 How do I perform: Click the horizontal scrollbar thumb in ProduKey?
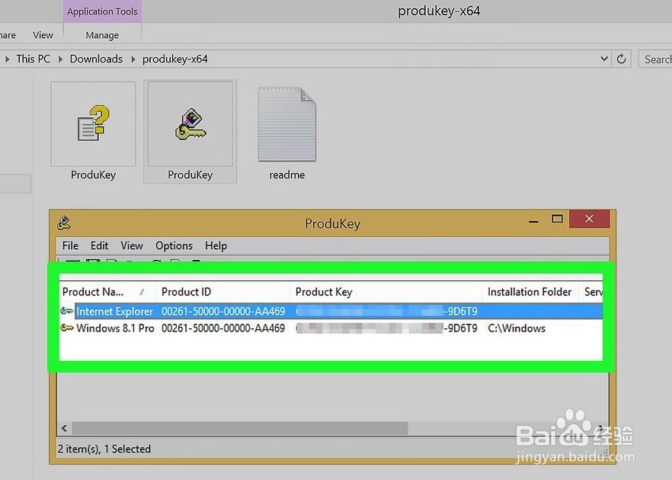[x=240, y=427]
